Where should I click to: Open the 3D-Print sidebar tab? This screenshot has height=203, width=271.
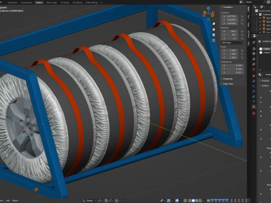[x=248, y=34]
